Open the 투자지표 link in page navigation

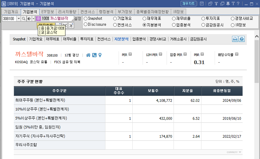pyautogui.click(x=87, y=39)
